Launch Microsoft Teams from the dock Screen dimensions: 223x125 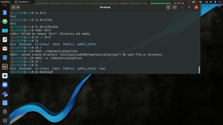5,94
